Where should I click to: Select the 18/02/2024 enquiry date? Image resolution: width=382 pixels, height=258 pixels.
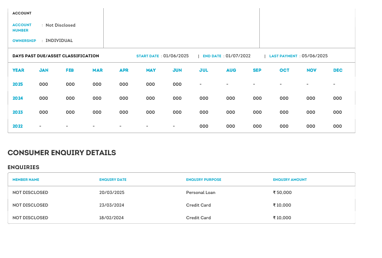[111, 218]
